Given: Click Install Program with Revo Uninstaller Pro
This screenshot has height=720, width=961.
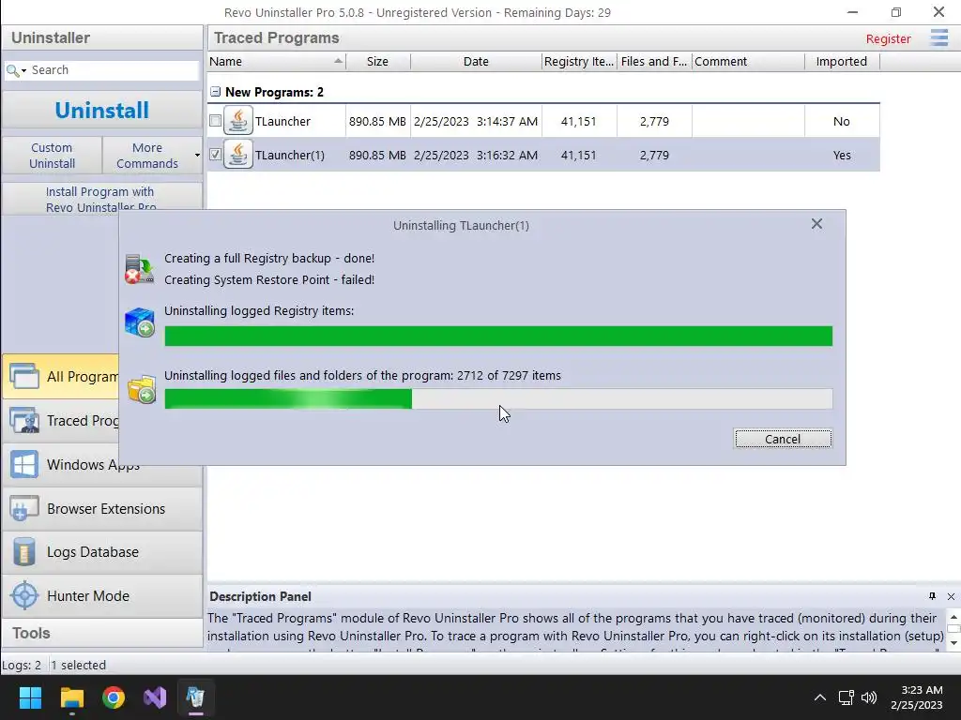Looking at the screenshot, I should [x=101, y=199].
